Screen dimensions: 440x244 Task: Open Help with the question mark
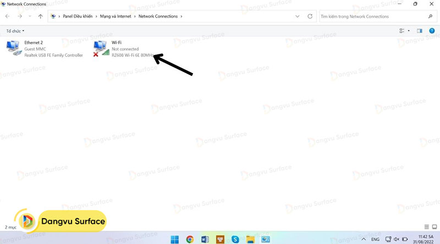(432, 31)
